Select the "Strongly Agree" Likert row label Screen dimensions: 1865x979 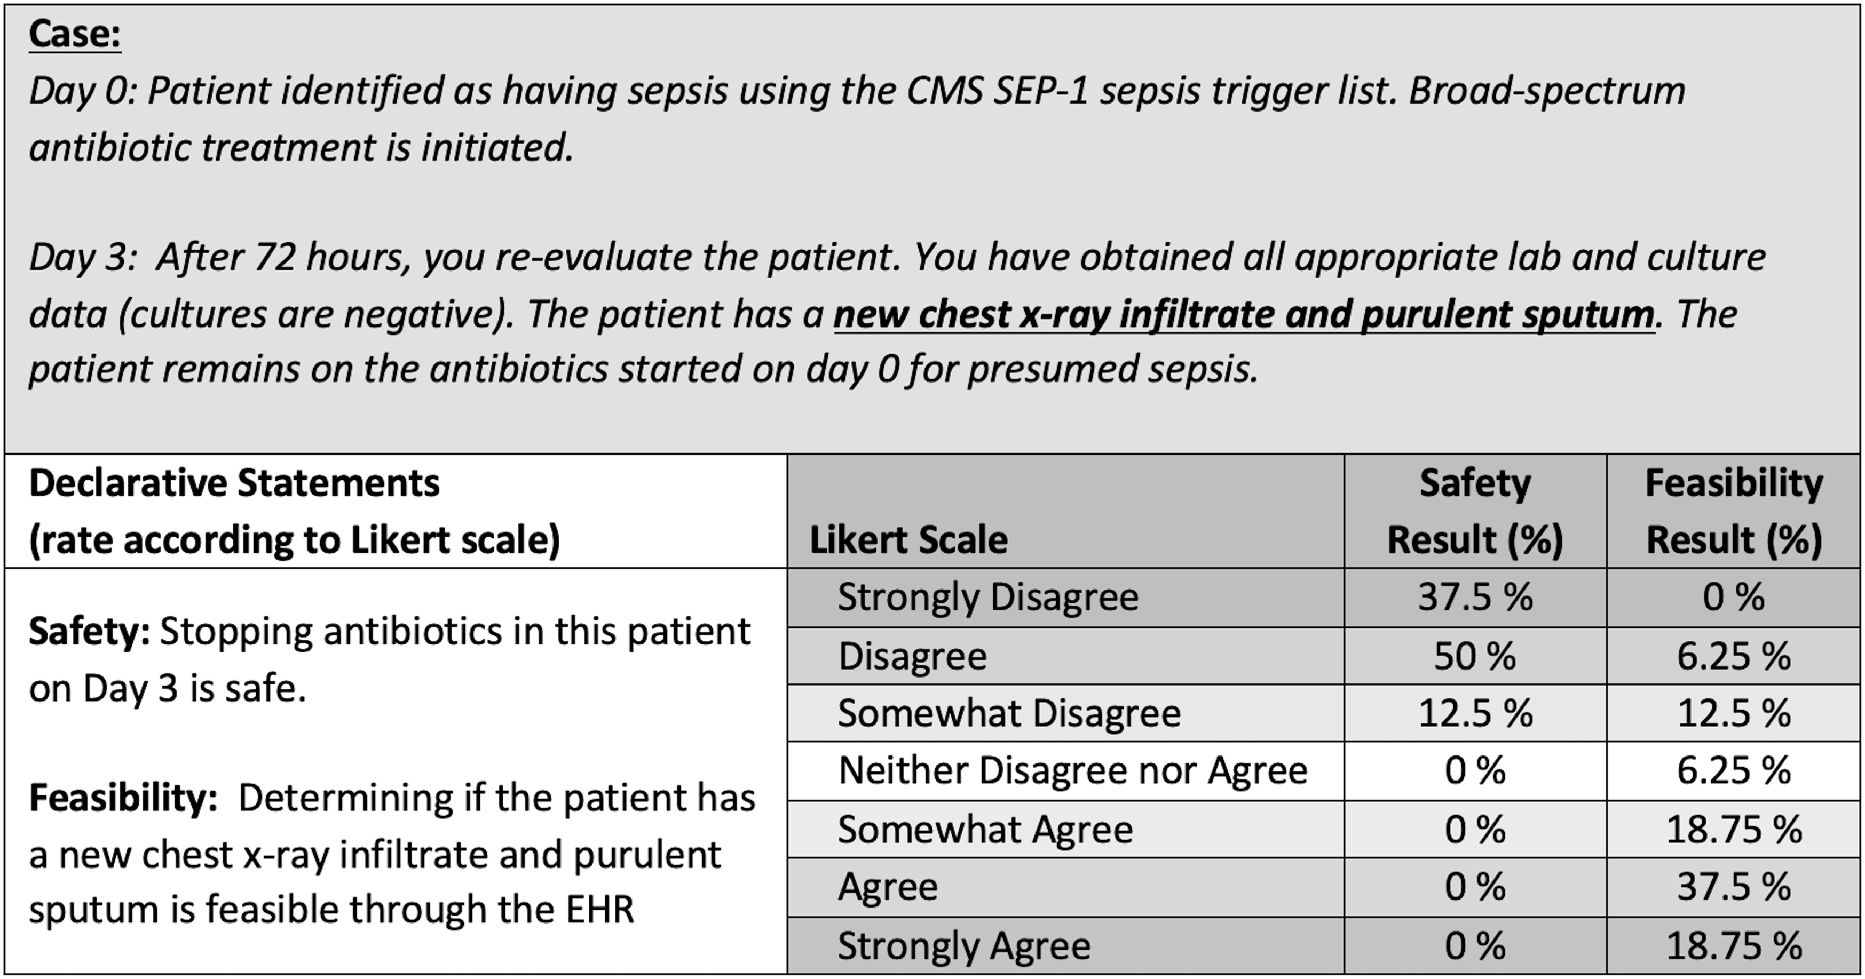(963, 946)
